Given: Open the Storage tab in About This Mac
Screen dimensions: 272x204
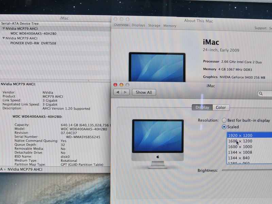Looking at the screenshot, I should (154, 26).
